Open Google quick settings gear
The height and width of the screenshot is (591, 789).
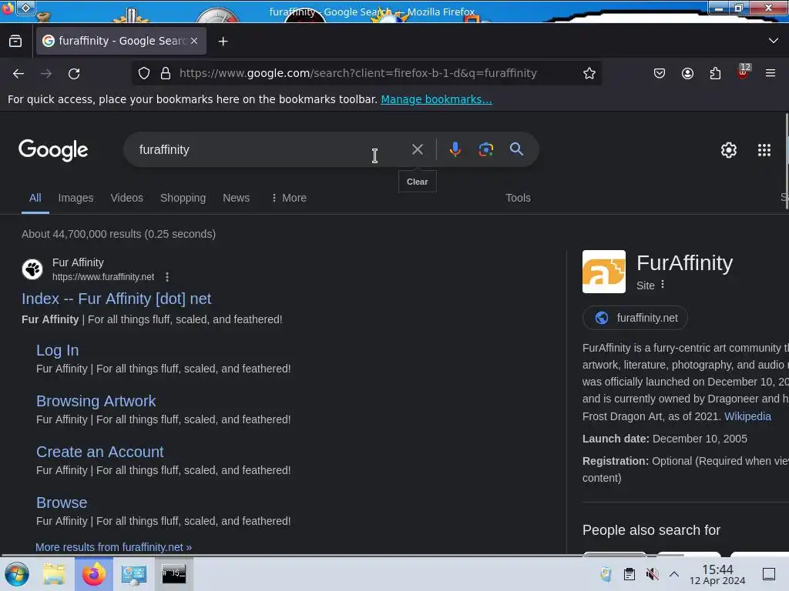pyautogui.click(x=729, y=150)
